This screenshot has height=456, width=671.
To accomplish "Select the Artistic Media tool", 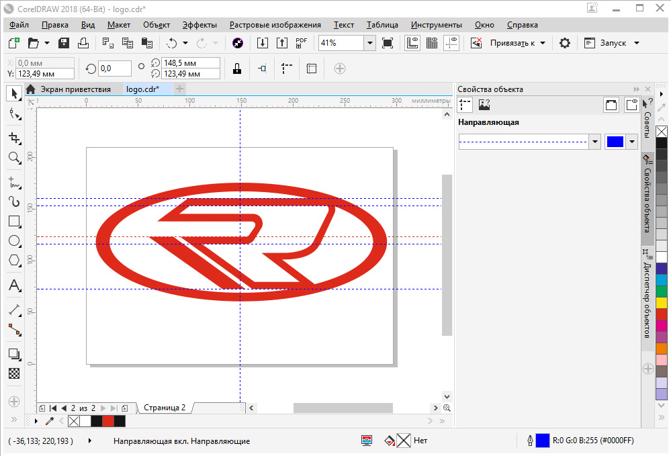I will (x=15, y=201).
